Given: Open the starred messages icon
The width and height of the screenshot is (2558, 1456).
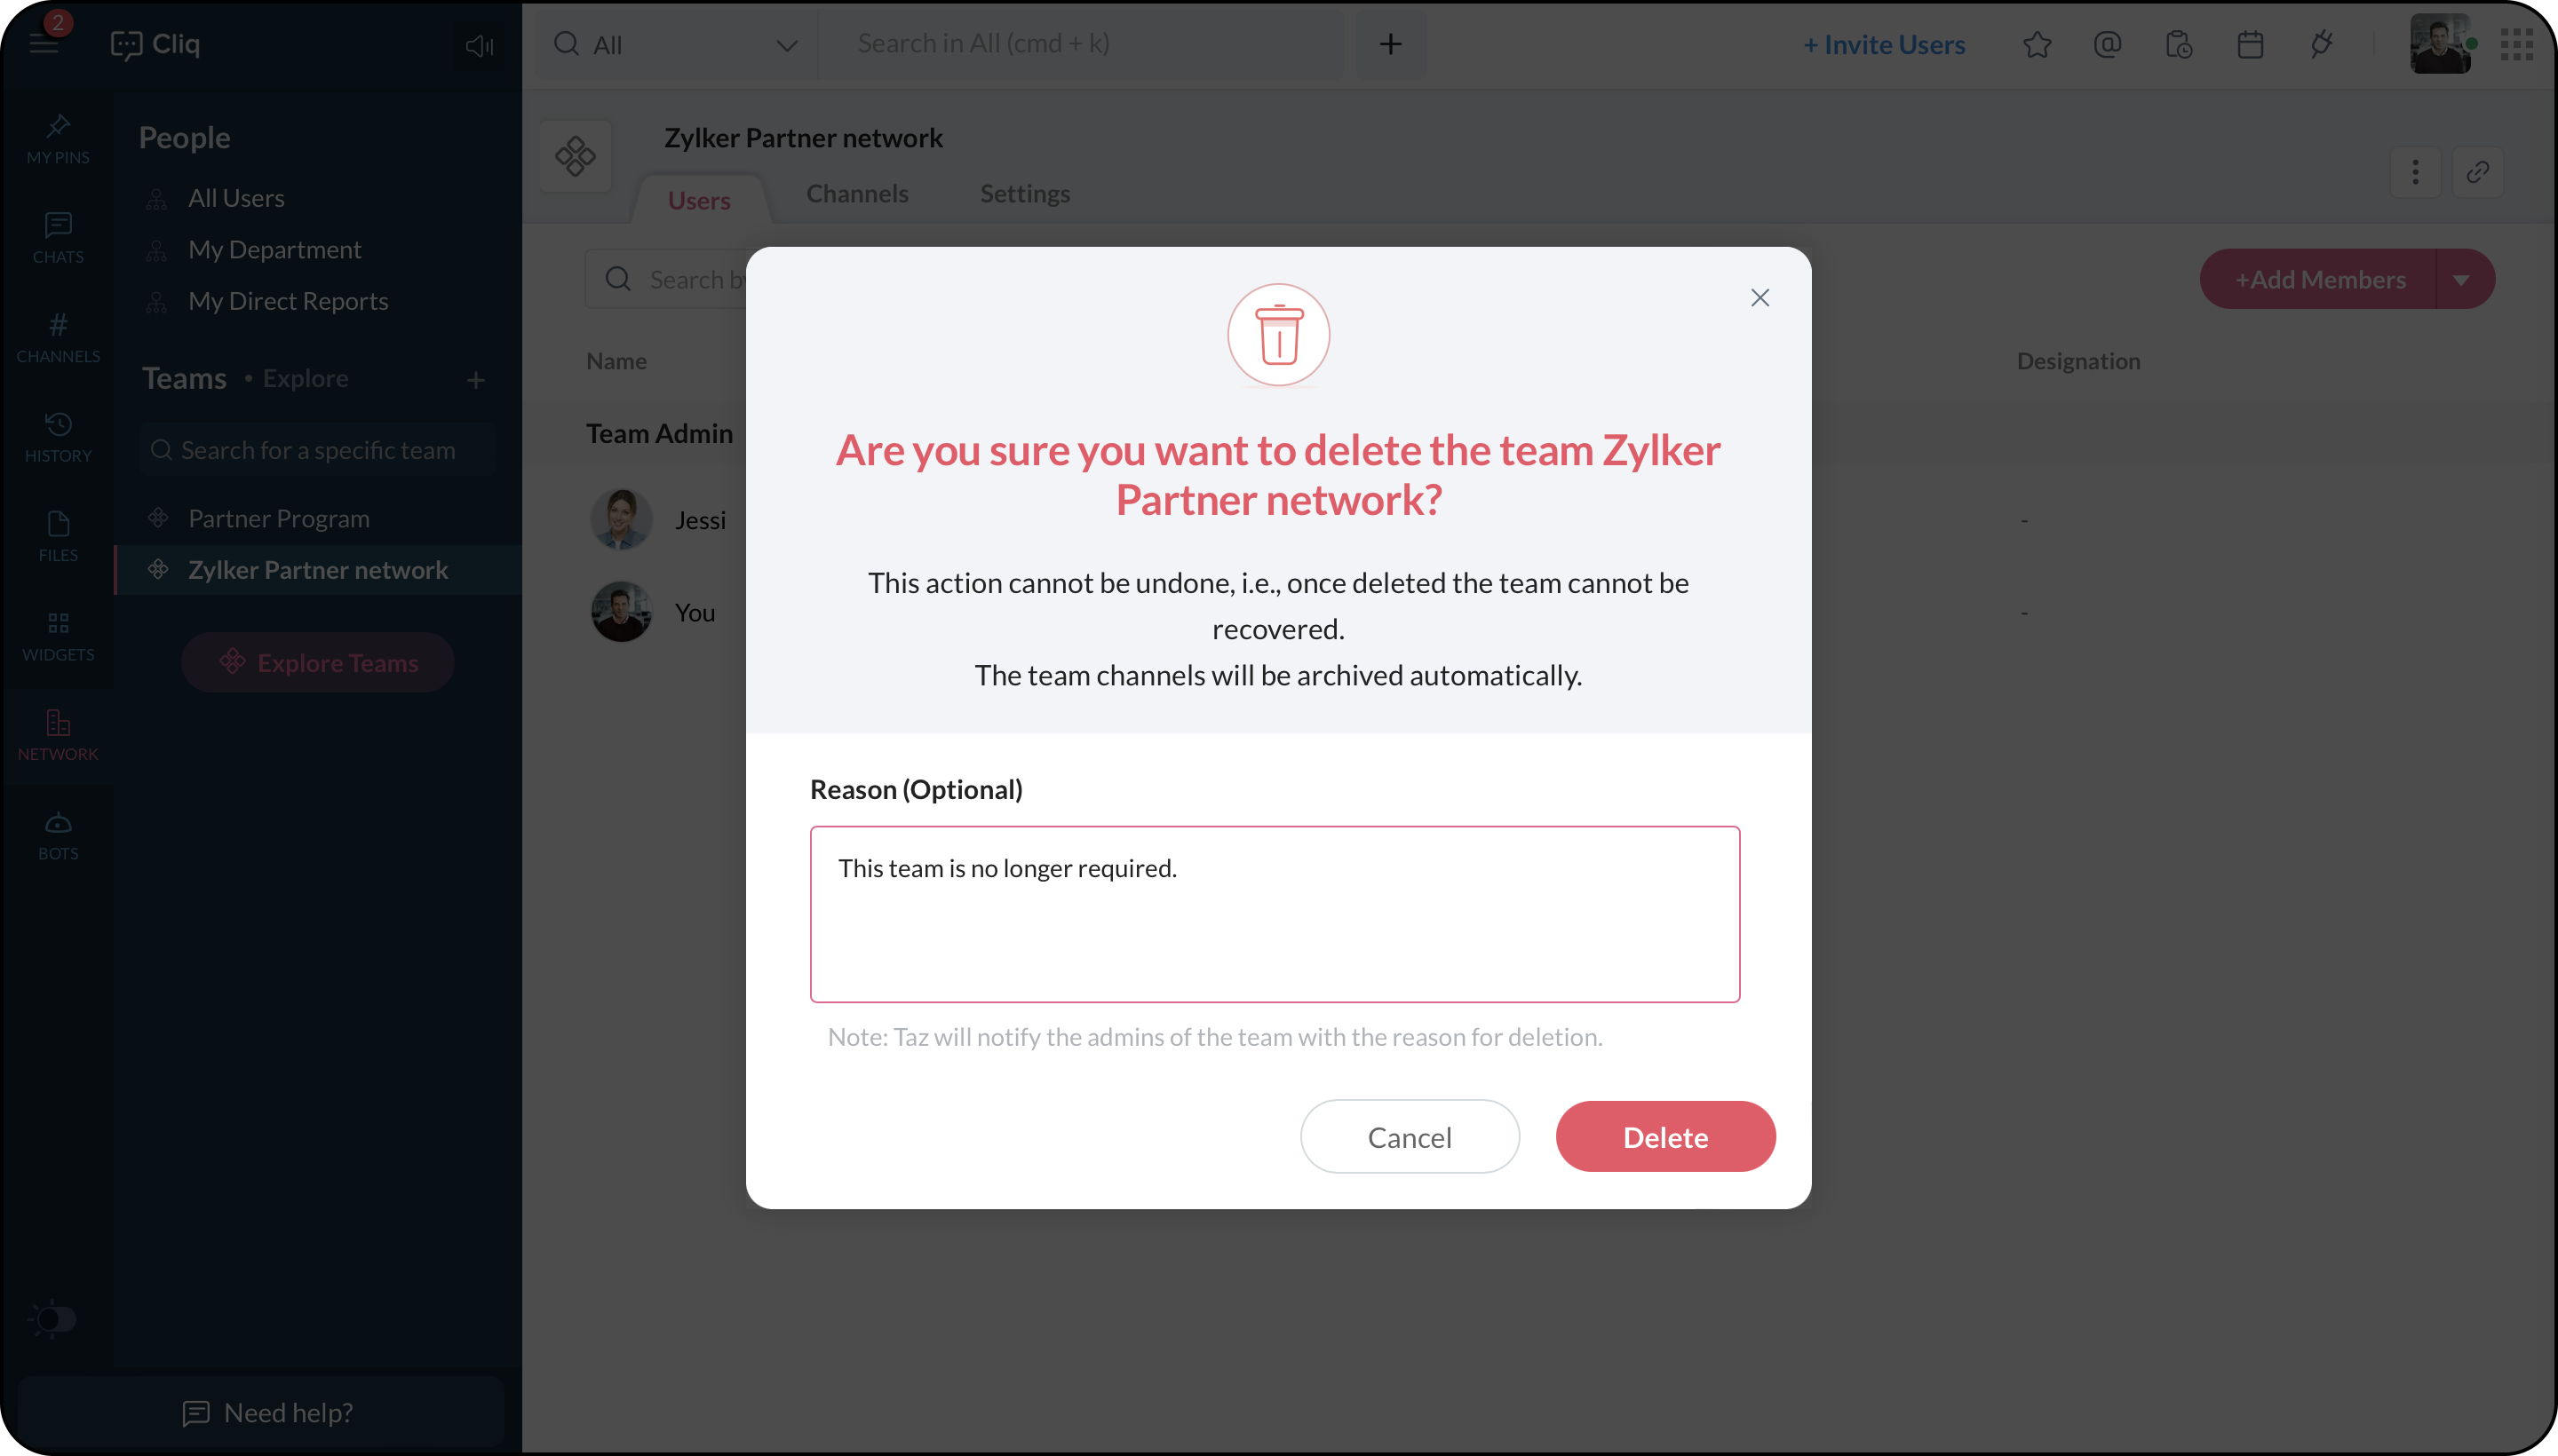Looking at the screenshot, I should [2036, 45].
